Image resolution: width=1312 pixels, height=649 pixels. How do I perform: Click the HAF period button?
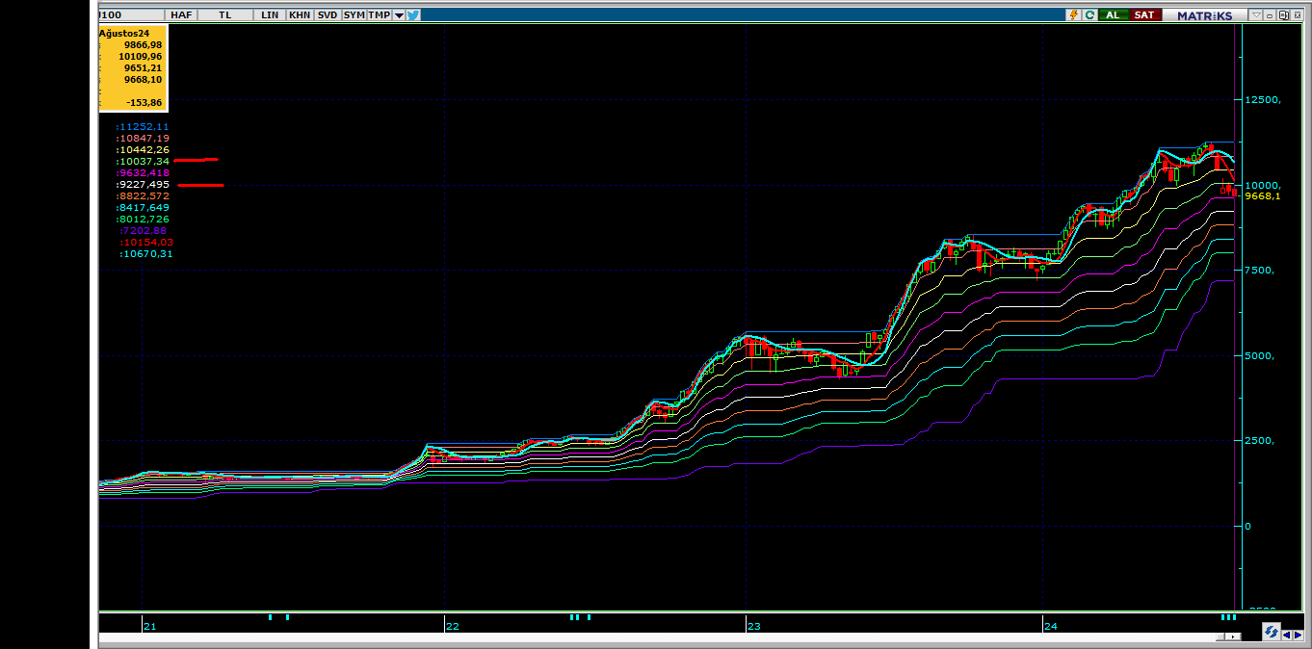point(180,15)
